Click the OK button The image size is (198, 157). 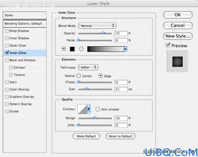click(x=178, y=15)
